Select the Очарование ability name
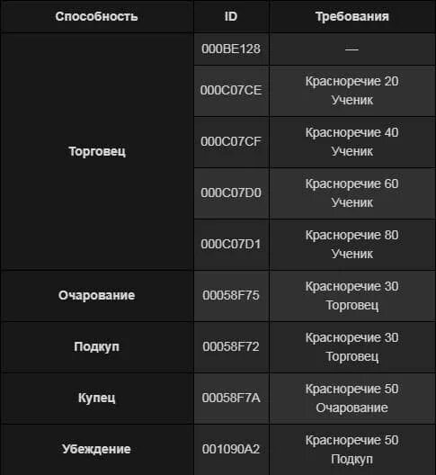The width and height of the screenshot is (436, 475). [96, 295]
